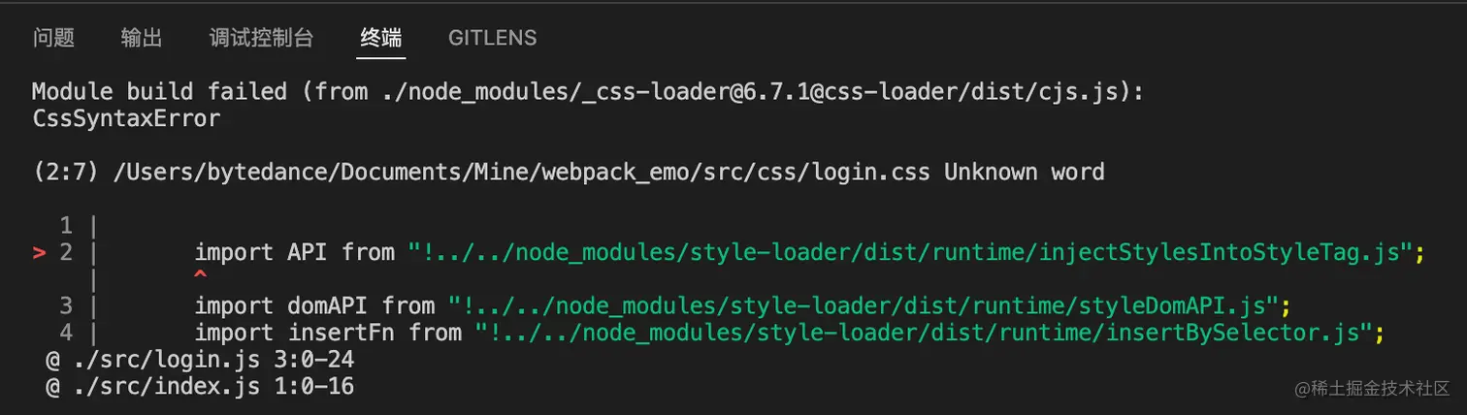
Task: Click the 稀土掘金技术社区 watermark
Action: (1371, 388)
